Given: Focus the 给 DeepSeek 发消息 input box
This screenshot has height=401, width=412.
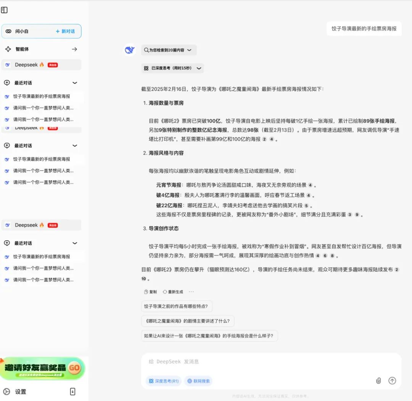Looking at the screenshot, I should [x=271, y=362].
